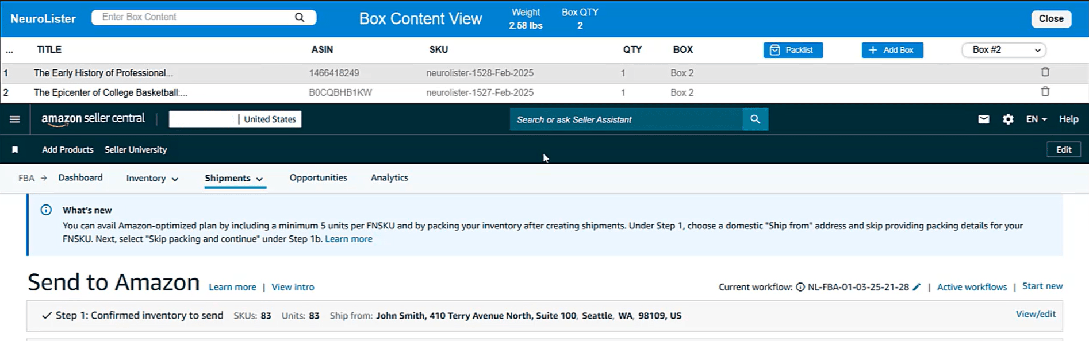Screen dimensions: 1089x341
Task: Edit workflow name with pencil icon
Action: click(917, 287)
